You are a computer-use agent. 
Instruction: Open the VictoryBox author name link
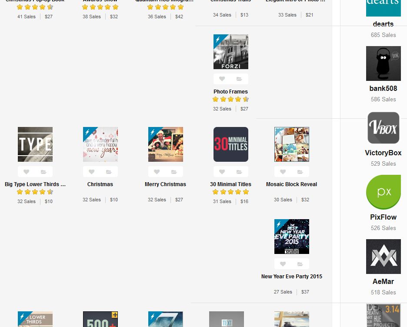pyautogui.click(x=383, y=153)
